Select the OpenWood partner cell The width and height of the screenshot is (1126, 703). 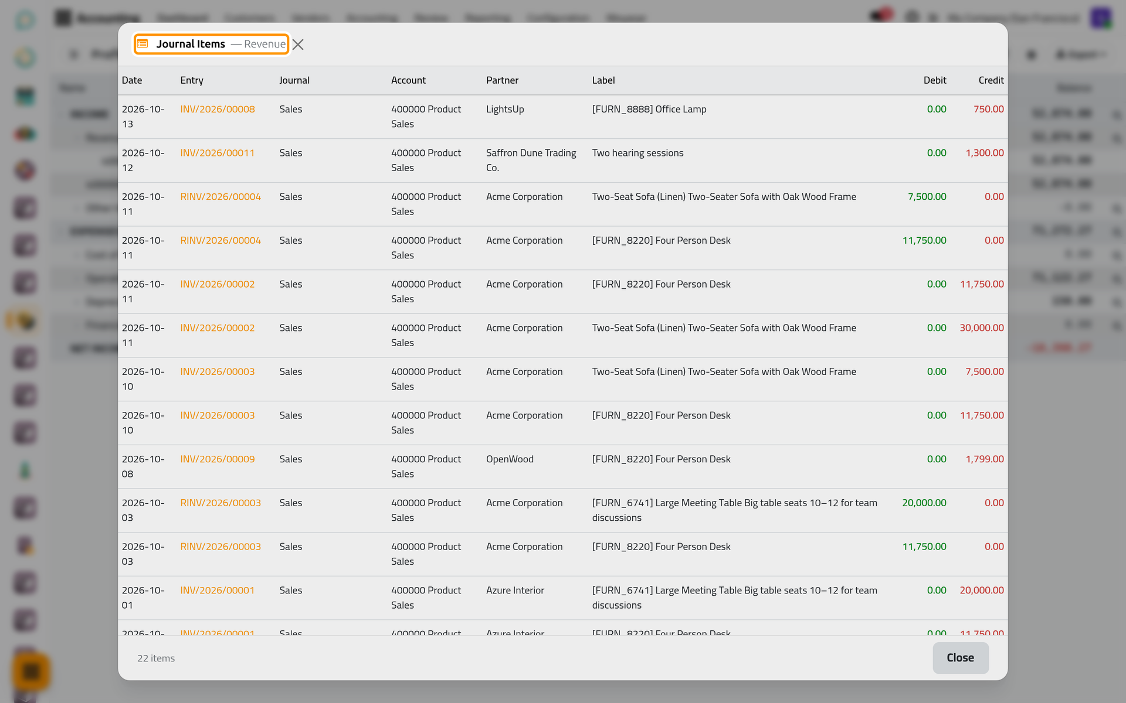[x=510, y=459]
